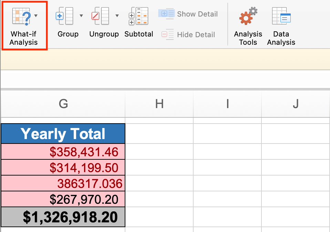Click the grand total $1,326,918.20 cell
This screenshot has height=232, width=330.
click(63, 217)
